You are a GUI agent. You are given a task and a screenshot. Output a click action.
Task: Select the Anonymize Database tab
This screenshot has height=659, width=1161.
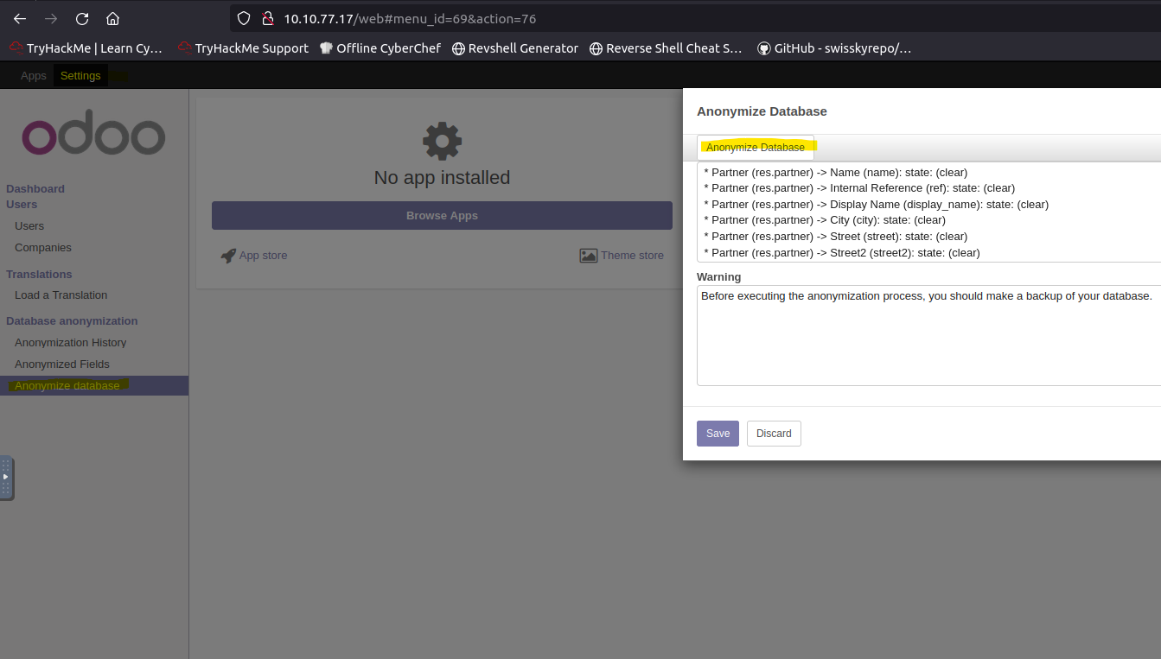pyautogui.click(x=756, y=148)
